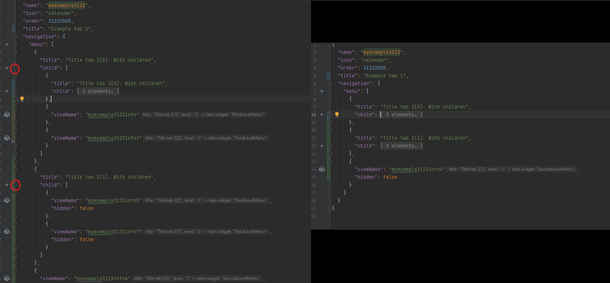This screenshot has height=283, width=610.
Task: Click inlay hint on the myexample3123info7 line
Action: pyautogui.click(x=206, y=232)
